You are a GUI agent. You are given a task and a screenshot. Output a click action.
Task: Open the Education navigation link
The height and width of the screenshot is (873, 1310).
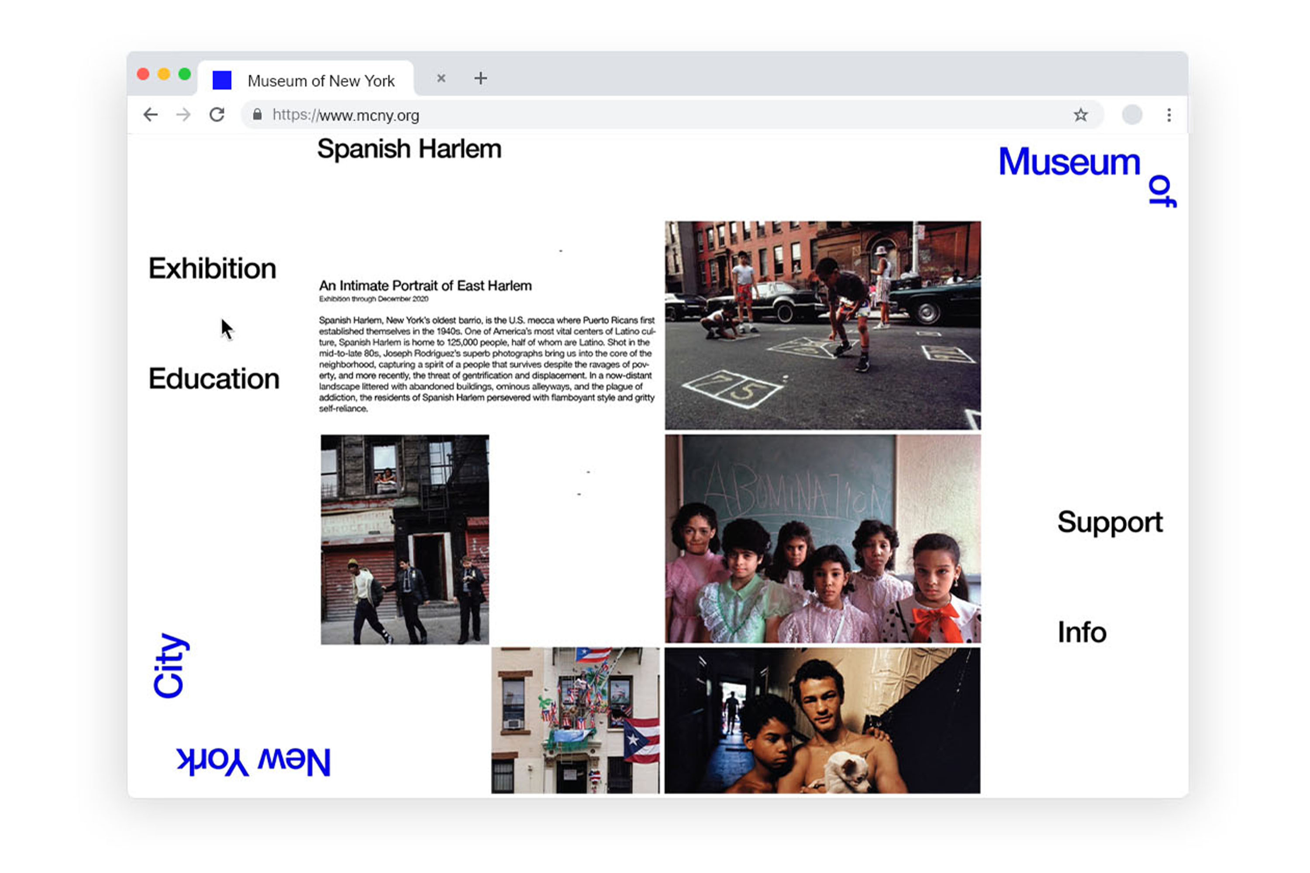pyautogui.click(x=214, y=379)
